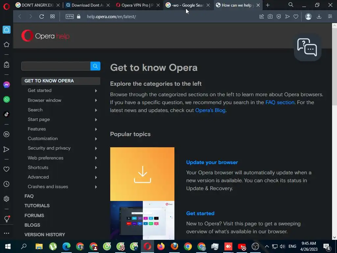Image resolution: width=337 pixels, height=253 pixels.
Task: Open Bookmarks star in the sidebar
Action: pyautogui.click(x=7, y=44)
